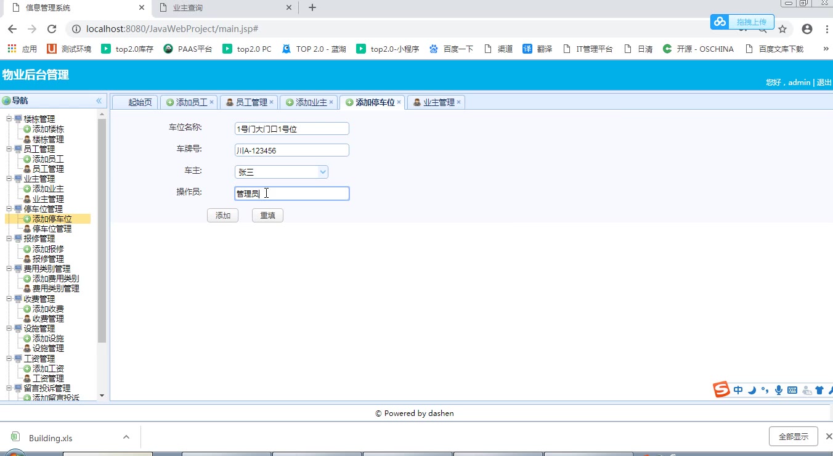
Task: Collapse the 收费管理 tree node
Action: point(9,299)
